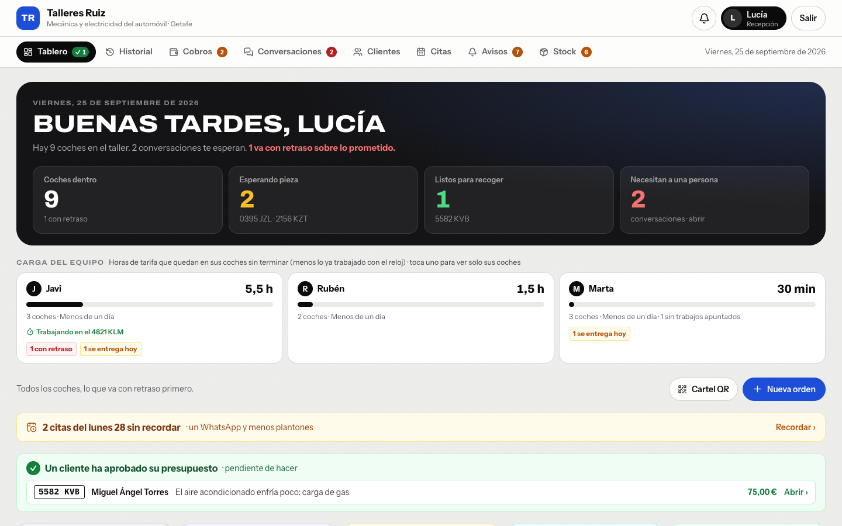Open the Conversaciones tab
The image size is (842, 526).
(x=290, y=52)
